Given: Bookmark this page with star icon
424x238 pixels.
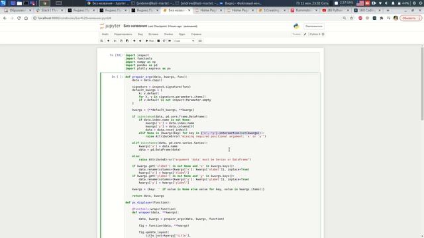Looking at the screenshot, I should click(352, 18).
